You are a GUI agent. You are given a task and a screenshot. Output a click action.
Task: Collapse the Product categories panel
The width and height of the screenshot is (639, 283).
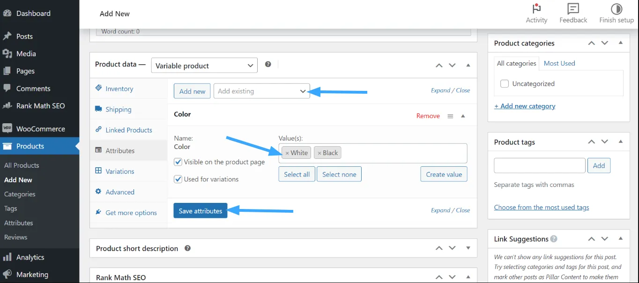pyautogui.click(x=621, y=43)
